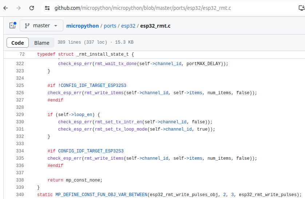This screenshot has height=199, width=305.
Task: Navigate to the esp32 folder breadcrumb
Action: 128,26
